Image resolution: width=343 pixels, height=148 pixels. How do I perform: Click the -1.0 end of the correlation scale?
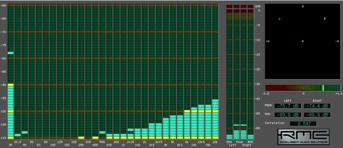pyautogui.click(x=265, y=94)
